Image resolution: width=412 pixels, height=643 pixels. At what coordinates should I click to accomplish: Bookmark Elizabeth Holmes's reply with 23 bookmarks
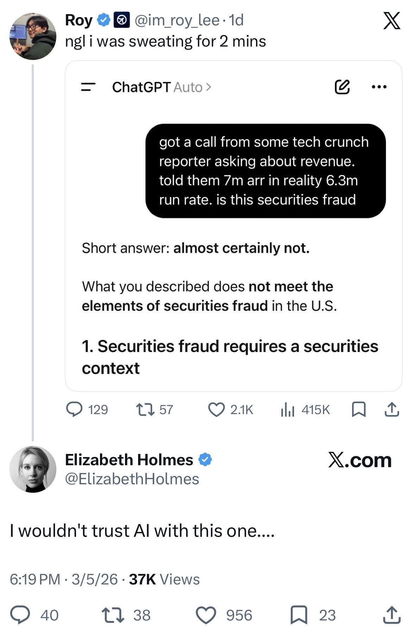pyautogui.click(x=299, y=615)
